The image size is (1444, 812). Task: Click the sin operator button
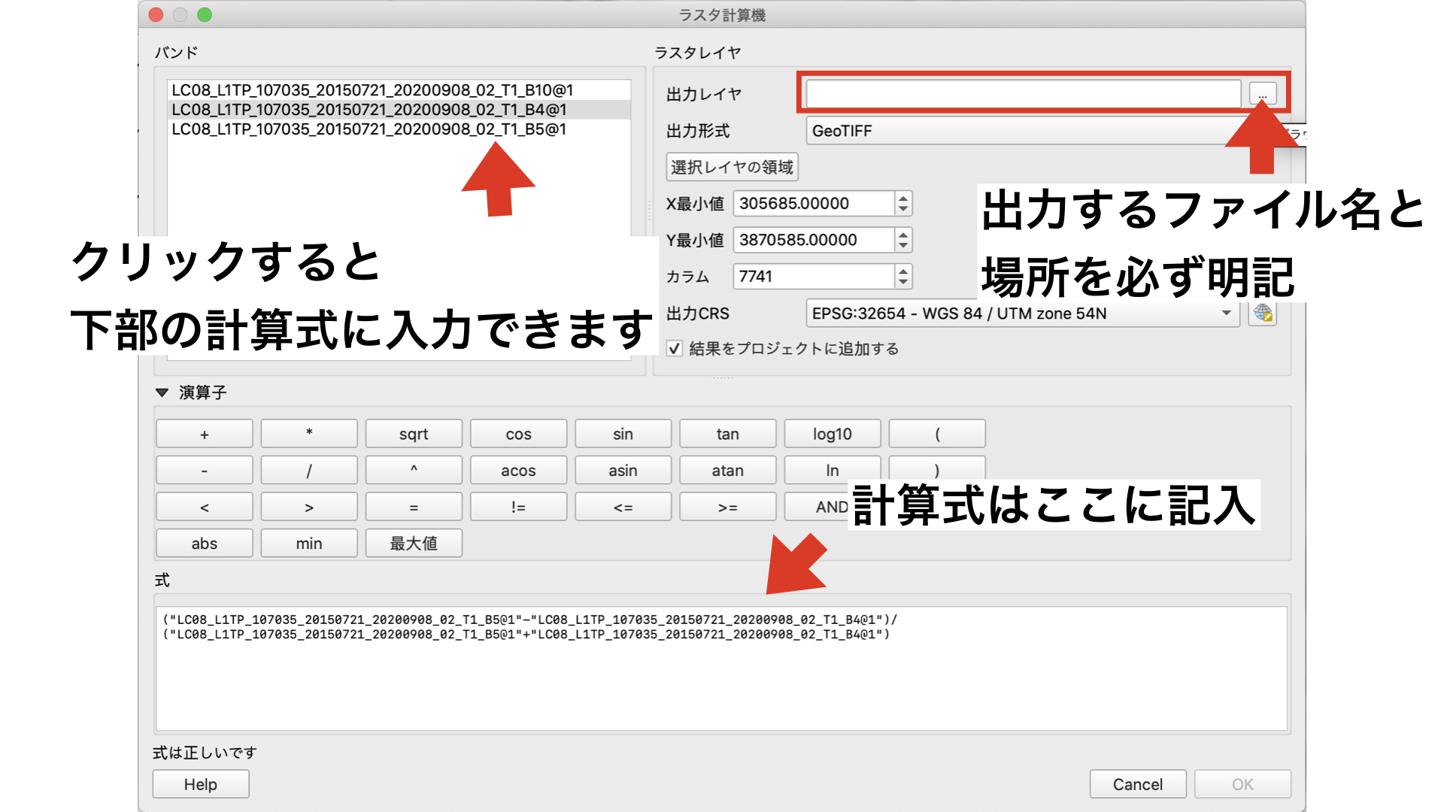[623, 434]
